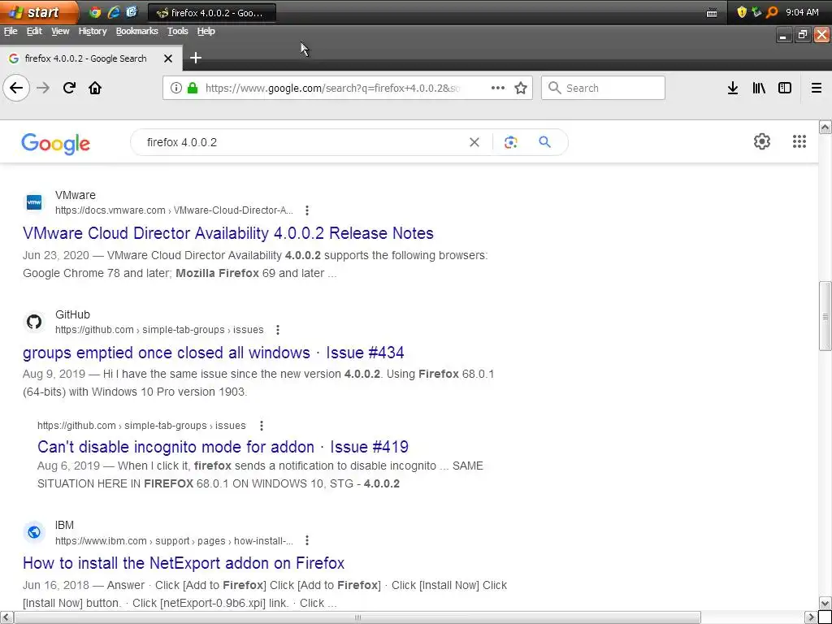Click the Google search query field

coord(302,142)
